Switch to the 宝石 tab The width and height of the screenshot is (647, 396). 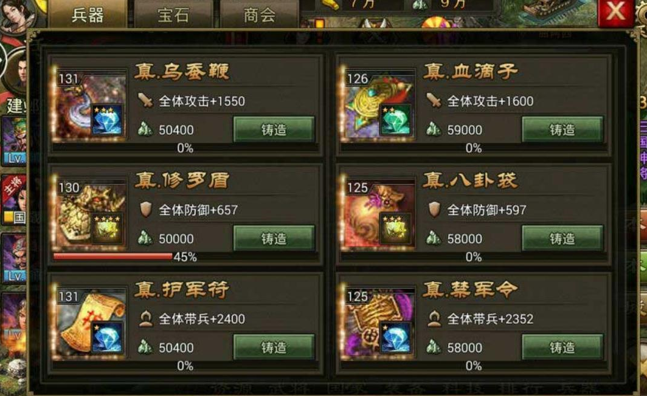(173, 15)
